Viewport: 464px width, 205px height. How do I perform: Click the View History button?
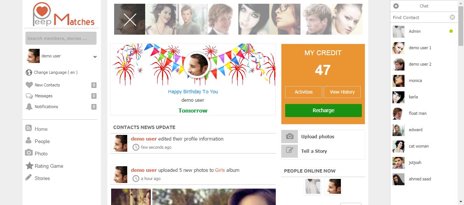342,92
